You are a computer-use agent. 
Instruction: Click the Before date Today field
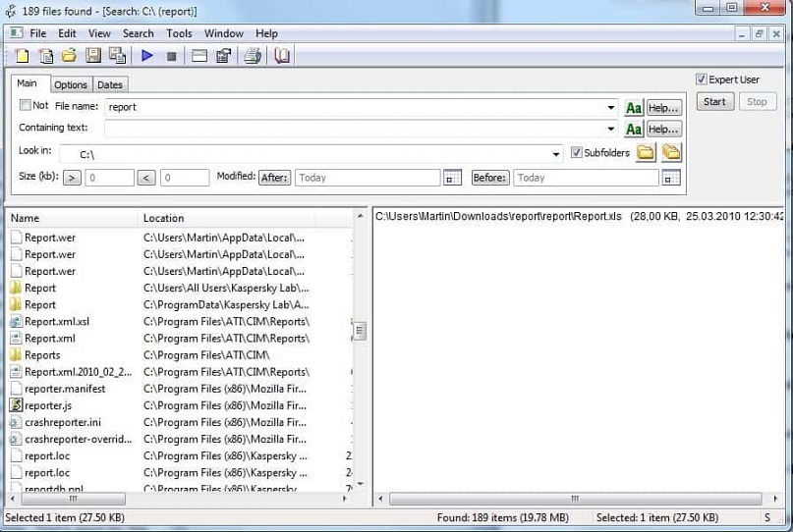coord(586,178)
